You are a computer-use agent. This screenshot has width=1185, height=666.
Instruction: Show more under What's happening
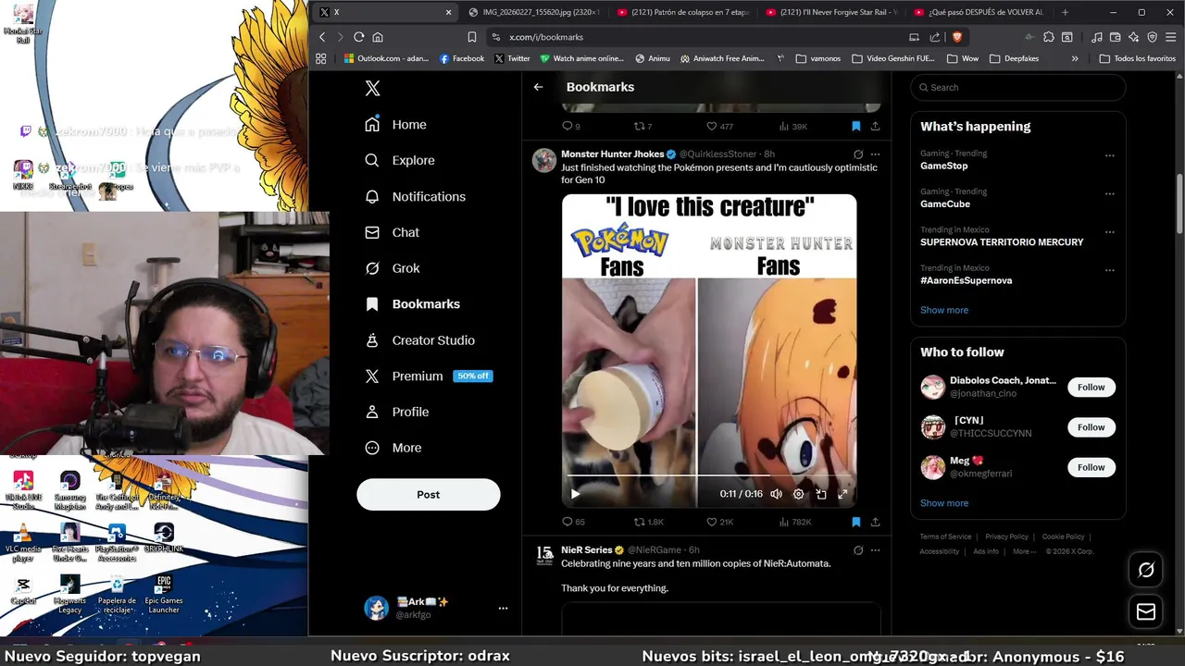point(943,310)
